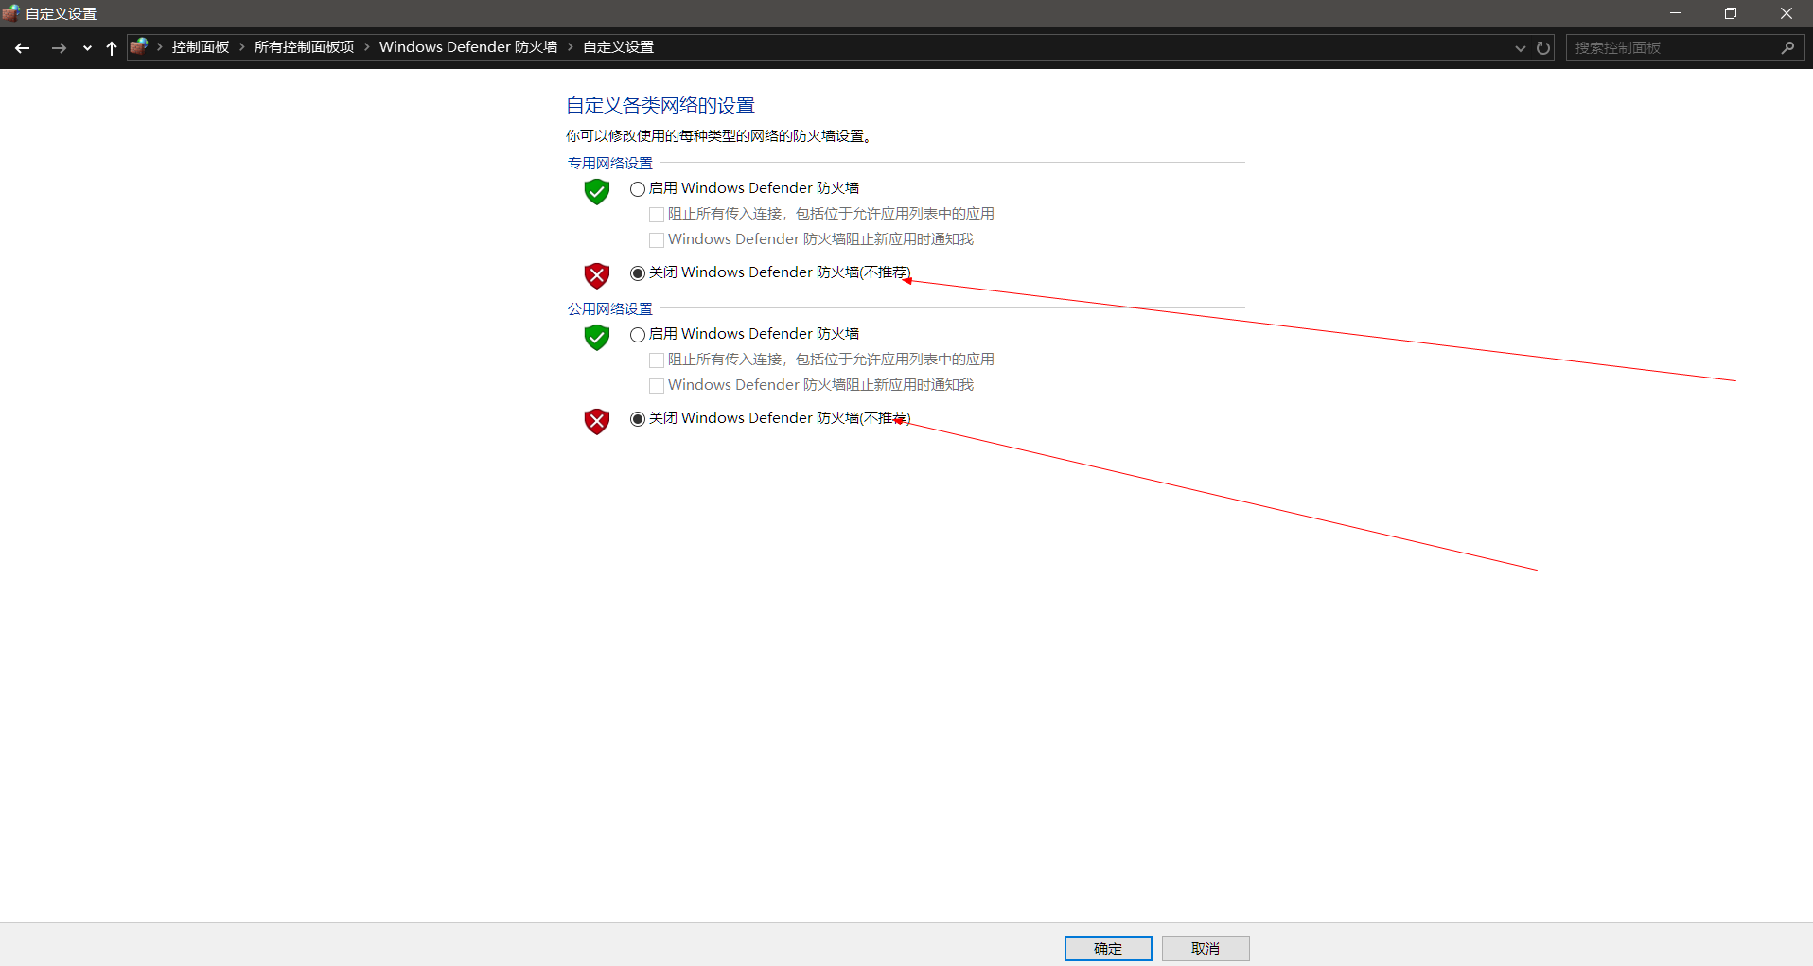
Task: Click the search magnifier icon
Action: pos(1787,48)
